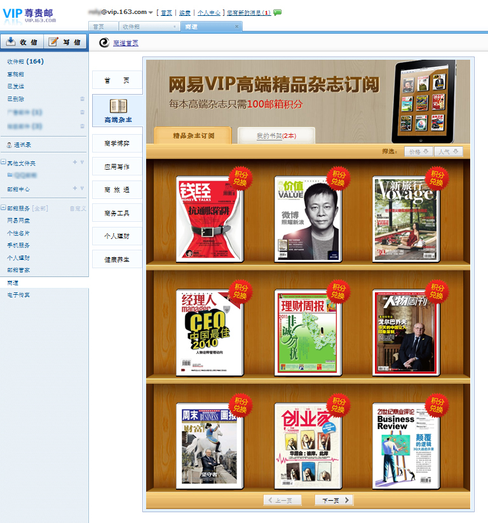Collapse the 邮箱服务 tree section
This screenshot has width=488, height=523.
pyautogui.click(x=3, y=208)
